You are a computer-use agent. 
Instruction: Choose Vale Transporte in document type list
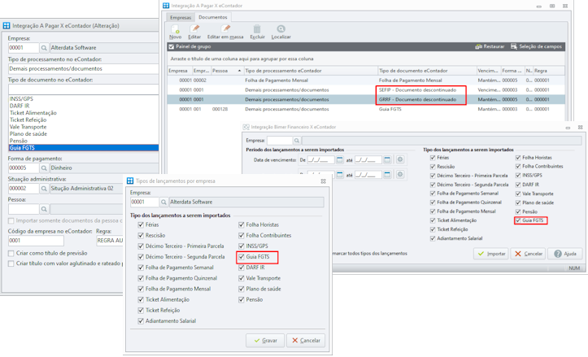[x=28, y=127]
